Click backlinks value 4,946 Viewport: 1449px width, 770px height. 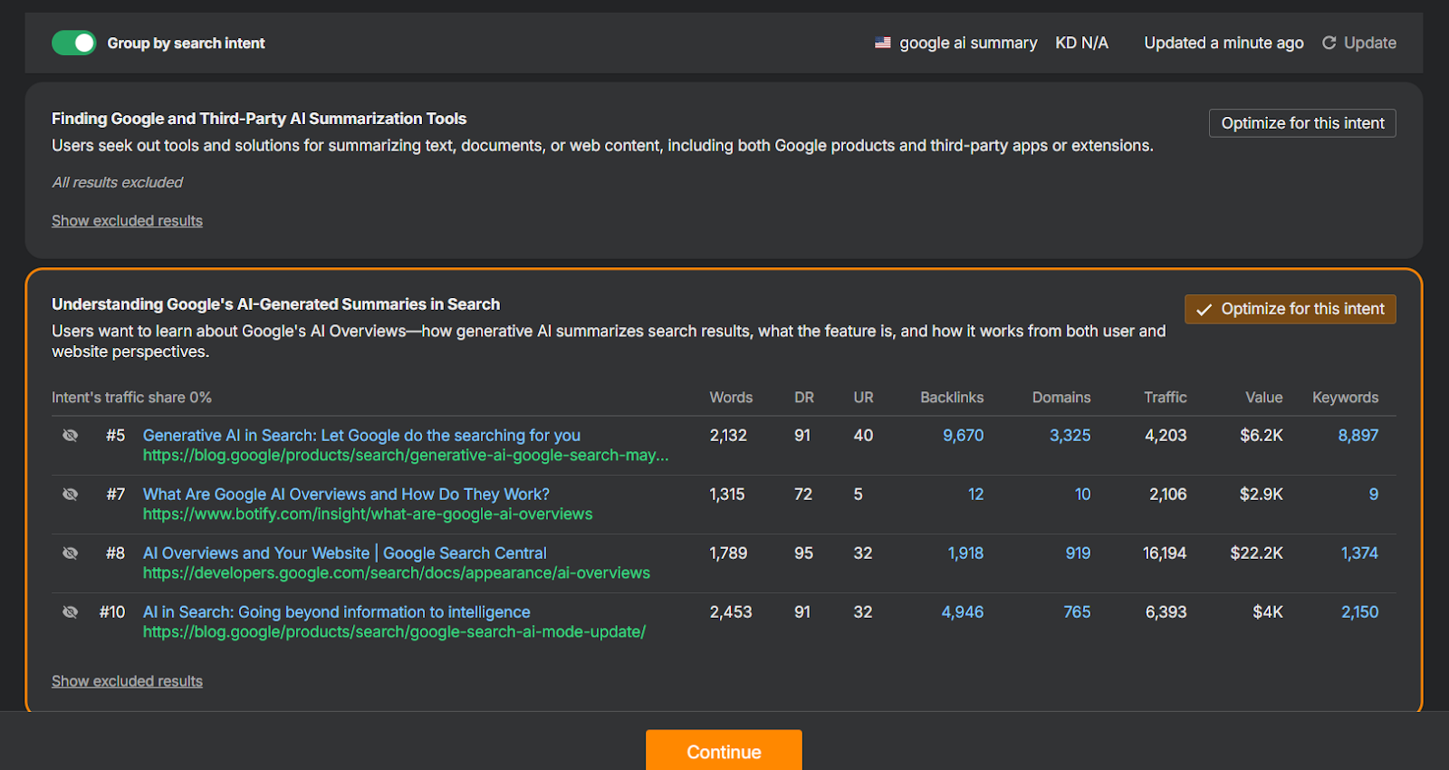pos(962,612)
